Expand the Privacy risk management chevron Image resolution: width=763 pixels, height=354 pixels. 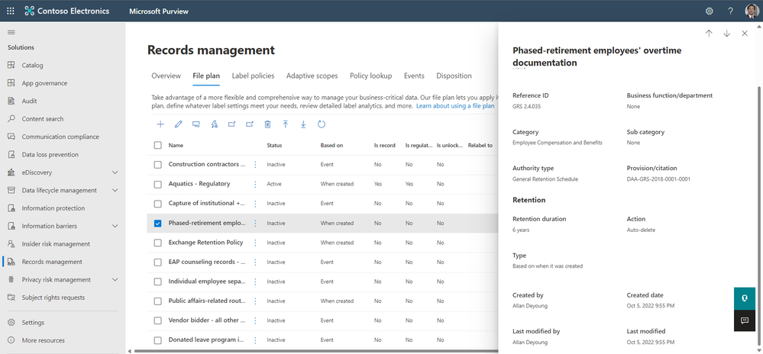115,280
